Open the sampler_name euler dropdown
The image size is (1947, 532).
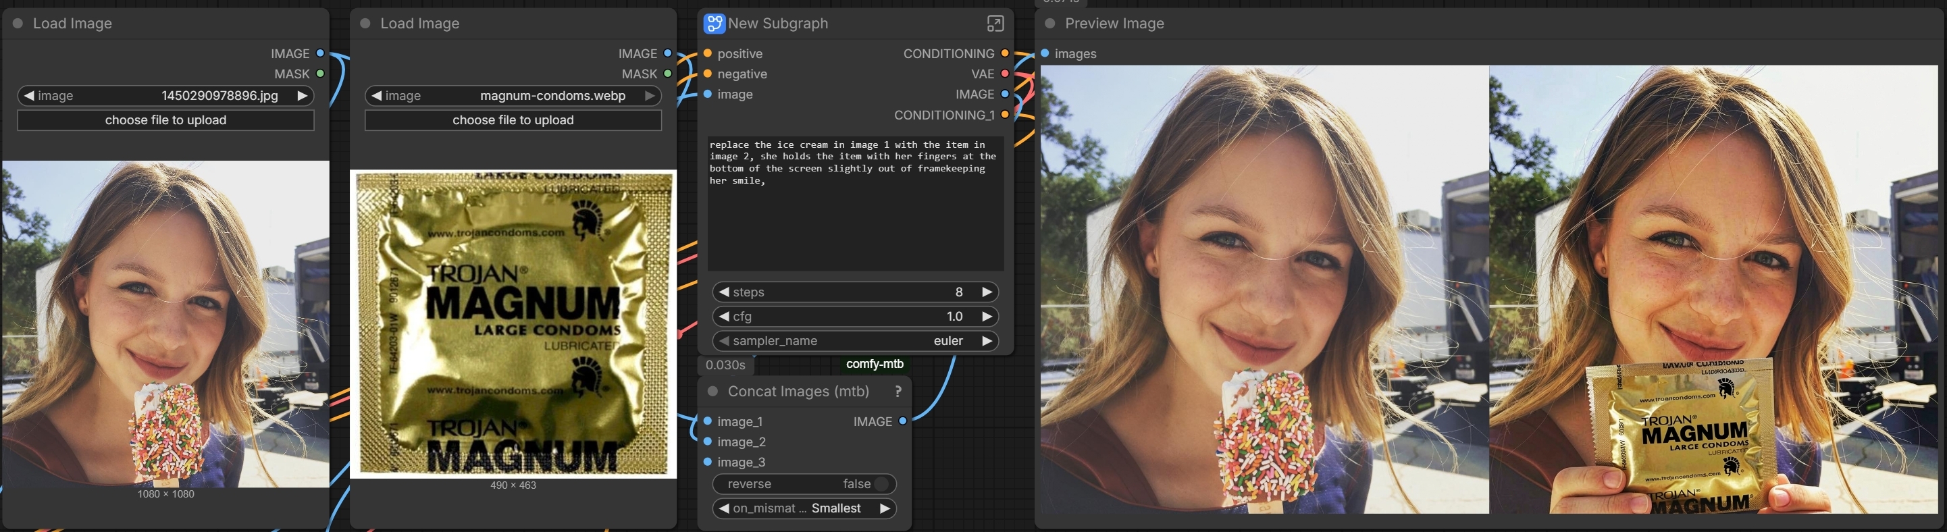pyautogui.click(x=854, y=341)
